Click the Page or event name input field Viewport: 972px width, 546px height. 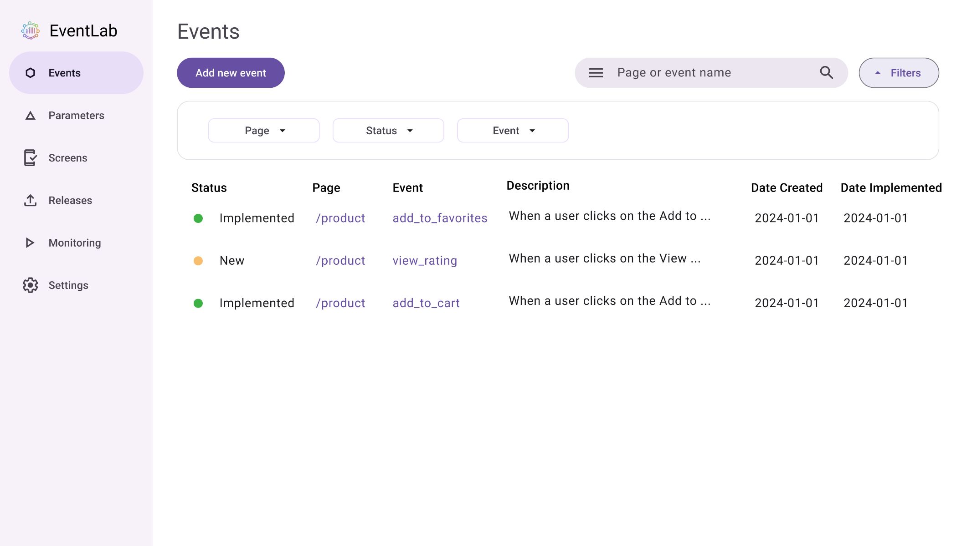(x=712, y=73)
